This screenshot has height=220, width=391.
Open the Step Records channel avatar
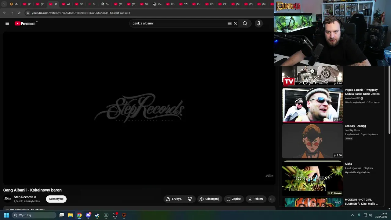(x=7, y=199)
